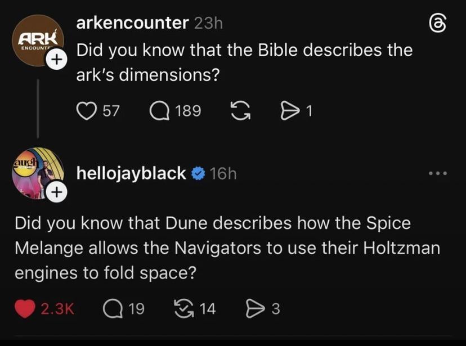Screen dimensions: 466x346
Task: Share the arkencounter post
Action: 289,111
